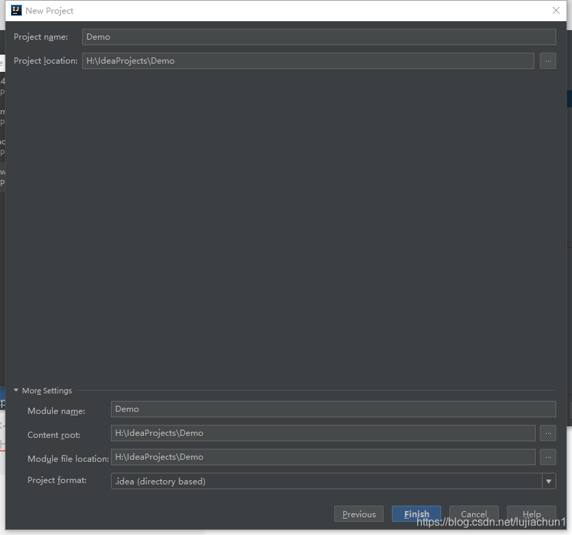Click the New Project title text
The height and width of the screenshot is (535, 572).
point(49,11)
